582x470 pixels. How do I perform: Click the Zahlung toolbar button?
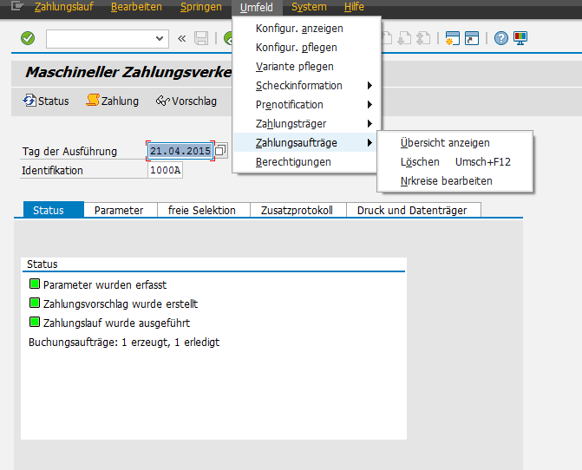[112, 101]
